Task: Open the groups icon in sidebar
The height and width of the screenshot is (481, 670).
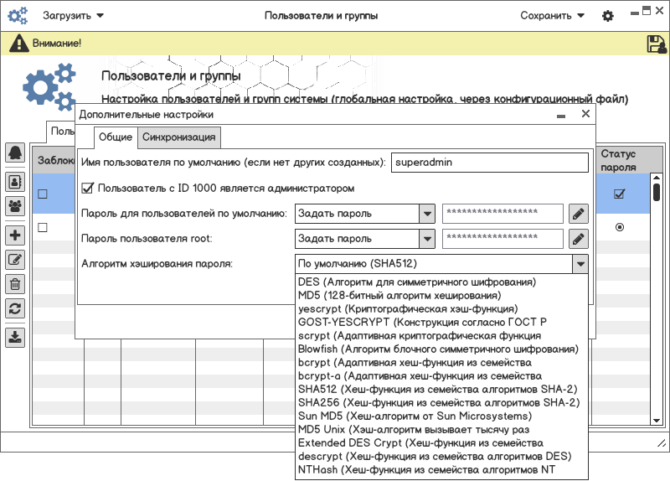Action: click(15, 205)
